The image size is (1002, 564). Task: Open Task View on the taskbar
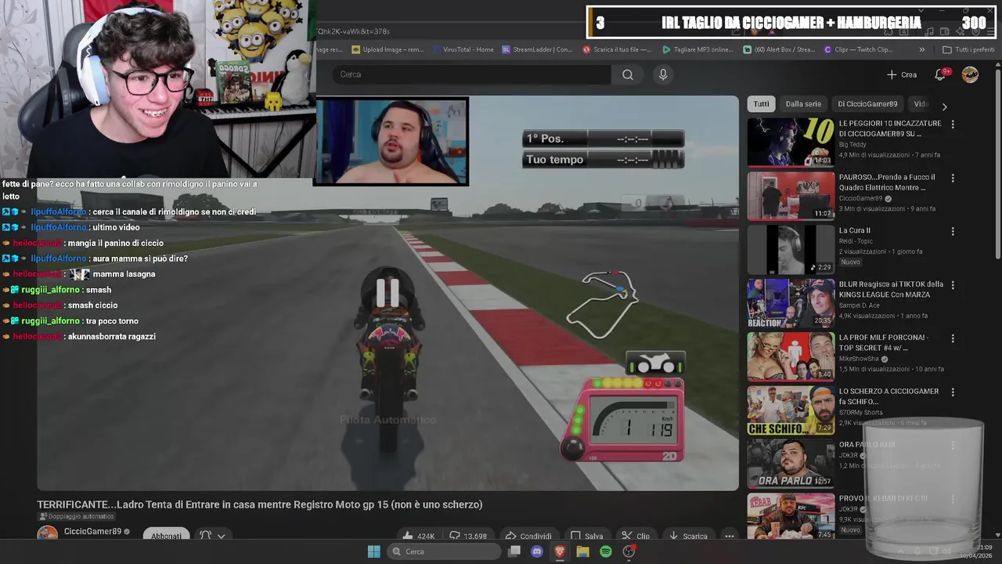pyautogui.click(x=514, y=551)
